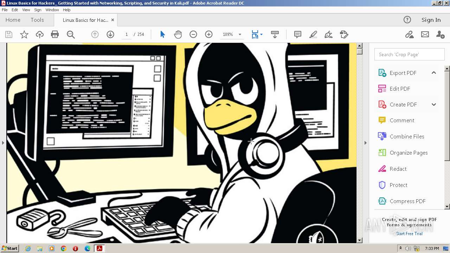The width and height of the screenshot is (450, 253).
Task: Click the tools pane scrollbar down arrow
Action: tap(447, 207)
